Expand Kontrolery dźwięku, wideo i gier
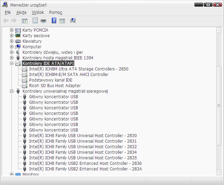224x185 pixels. point(11,52)
